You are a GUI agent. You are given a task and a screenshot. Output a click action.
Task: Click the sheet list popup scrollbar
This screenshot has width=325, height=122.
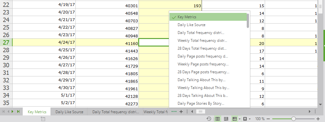[248, 21]
